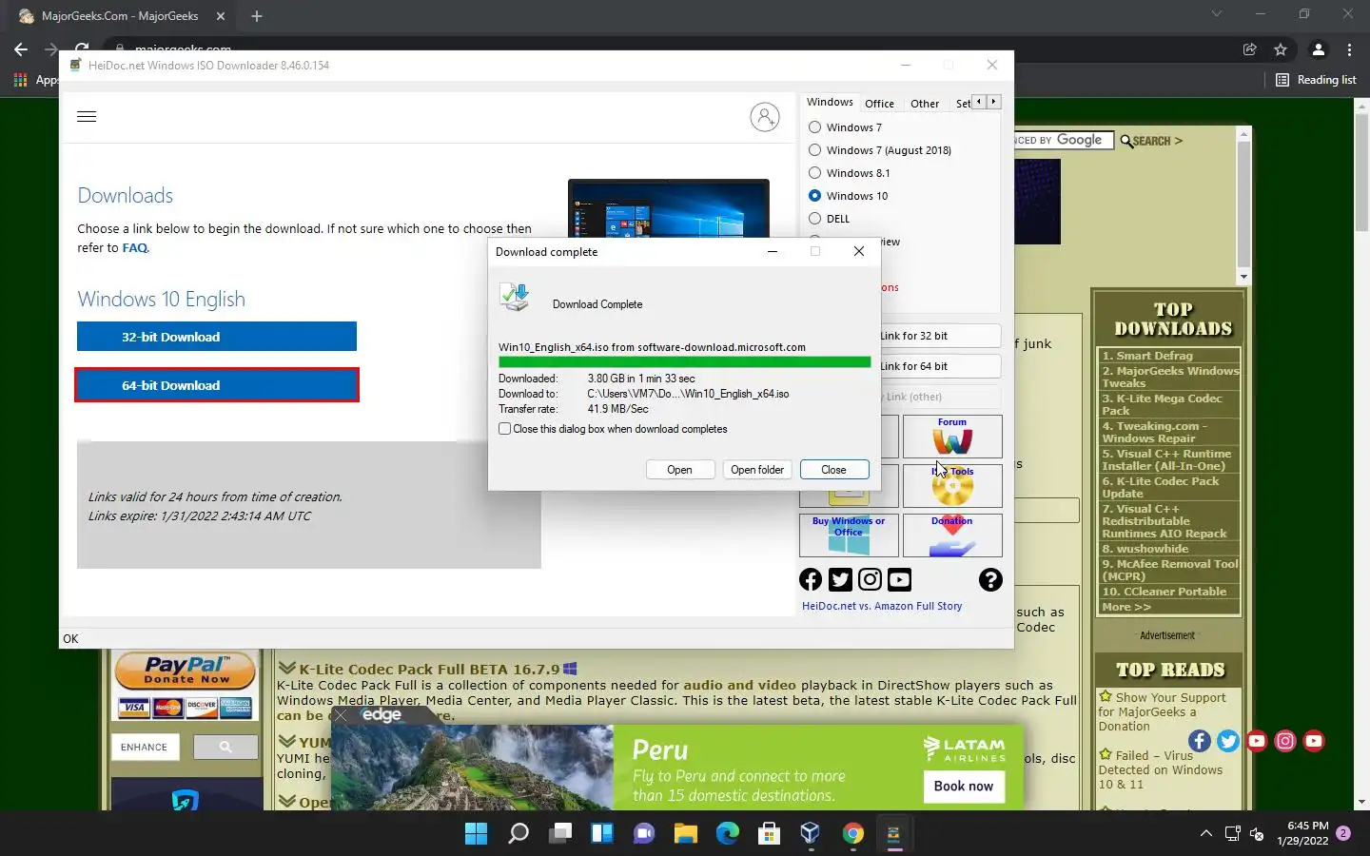The height and width of the screenshot is (856, 1370).
Task: Copy Link for 32 bit button
Action: 939,336
